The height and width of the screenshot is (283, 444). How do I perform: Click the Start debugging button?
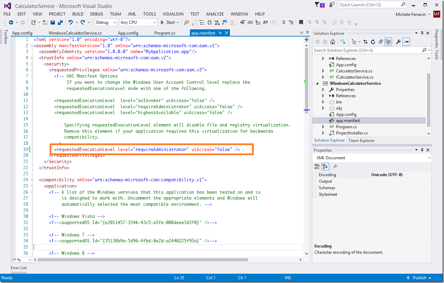(168, 22)
